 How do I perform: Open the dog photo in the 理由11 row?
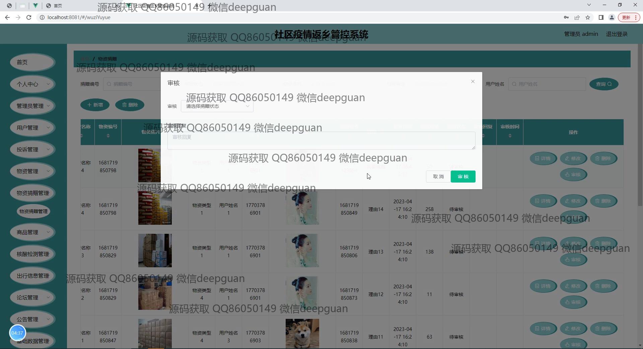[302, 334]
